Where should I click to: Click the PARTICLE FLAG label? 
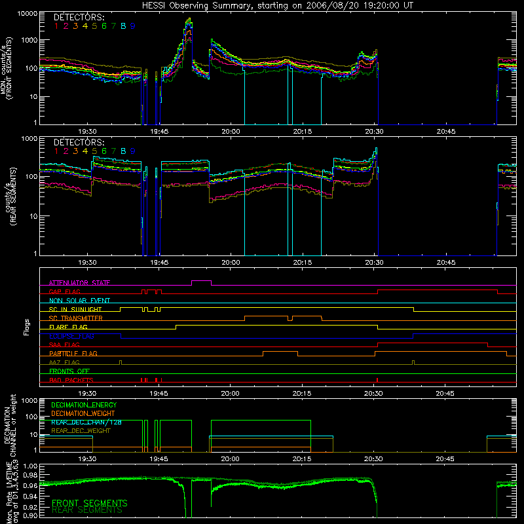73,353
